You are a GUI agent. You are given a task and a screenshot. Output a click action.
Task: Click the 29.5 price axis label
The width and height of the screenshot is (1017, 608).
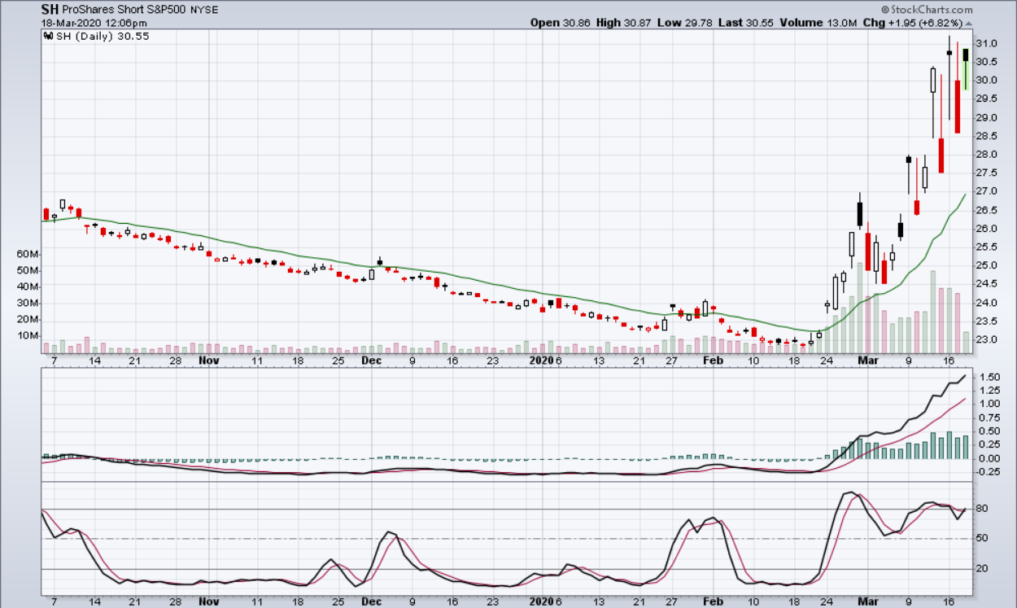click(x=987, y=98)
